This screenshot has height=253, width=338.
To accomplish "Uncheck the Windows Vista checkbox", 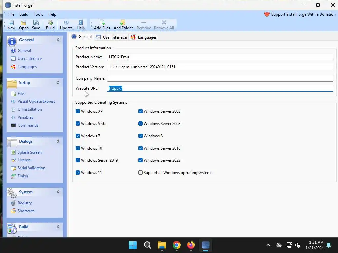I will 78,124.
